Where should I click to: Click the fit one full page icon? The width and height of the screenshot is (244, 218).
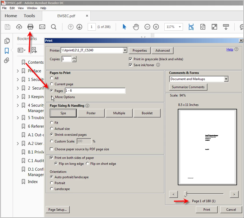click(203, 27)
